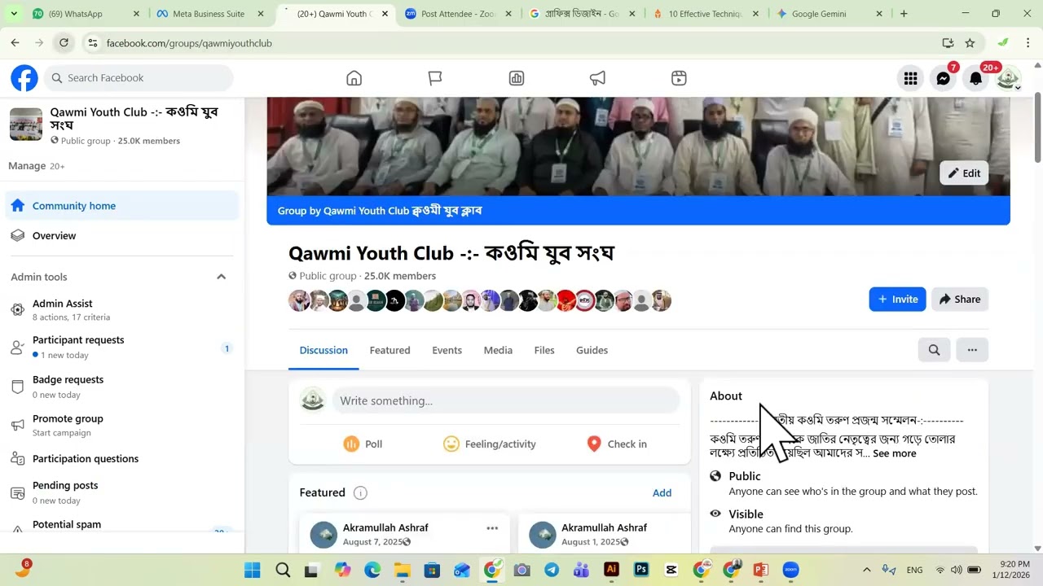
Task: Click the Write something post box
Action: pyautogui.click(x=505, y=400)
